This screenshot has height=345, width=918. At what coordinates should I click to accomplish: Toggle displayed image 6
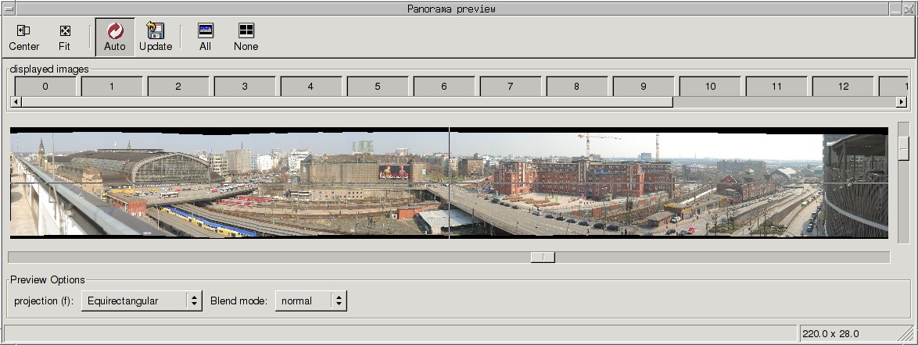tap(444, 86)
